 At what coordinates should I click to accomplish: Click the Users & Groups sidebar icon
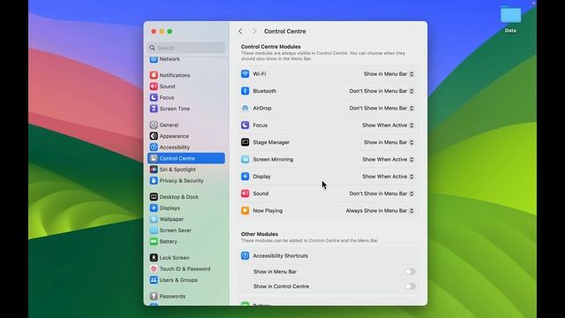pyautogui.click(x=154, y=280)
